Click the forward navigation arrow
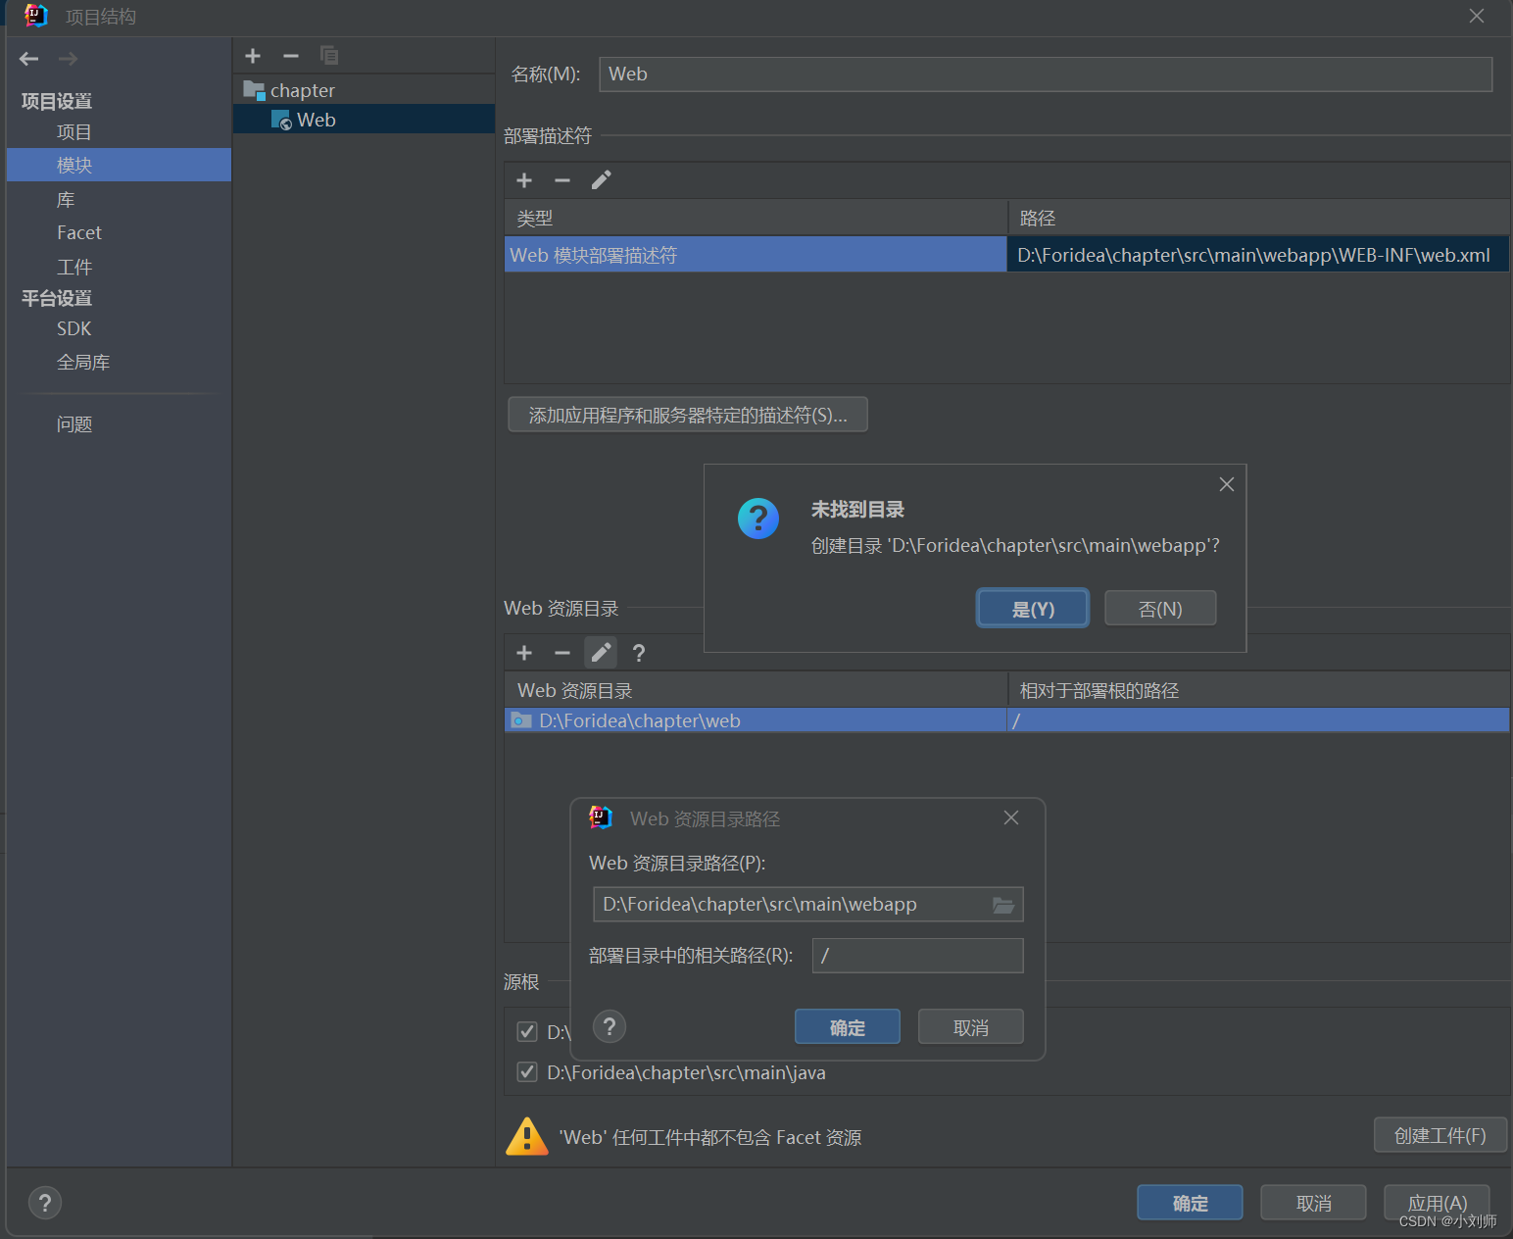This screenshot has width=1513, height=1239. click(68, 59)
